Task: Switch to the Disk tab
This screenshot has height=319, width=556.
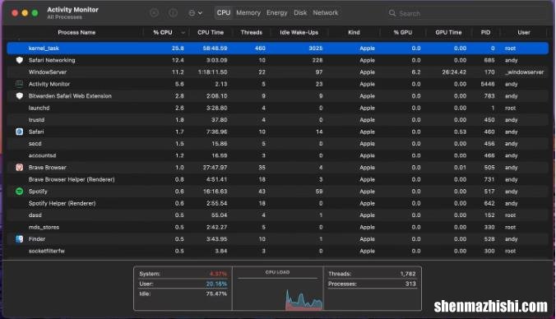Action: (300, 13)
